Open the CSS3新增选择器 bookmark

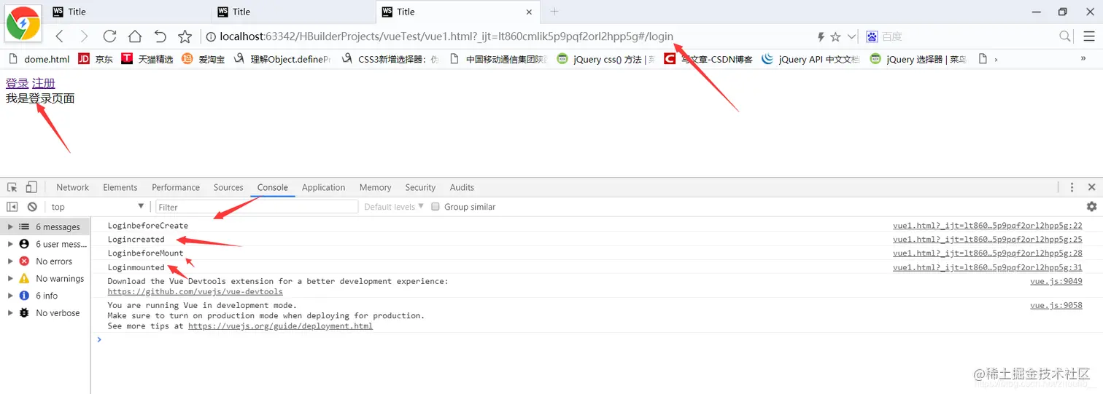pyautogui.click(x=390, y=59)
